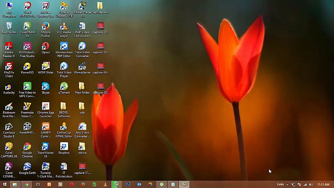This screenshot has height=188, width=334.
Task: Select McAfee Security Scan icon
Action: tap(46, 10)
